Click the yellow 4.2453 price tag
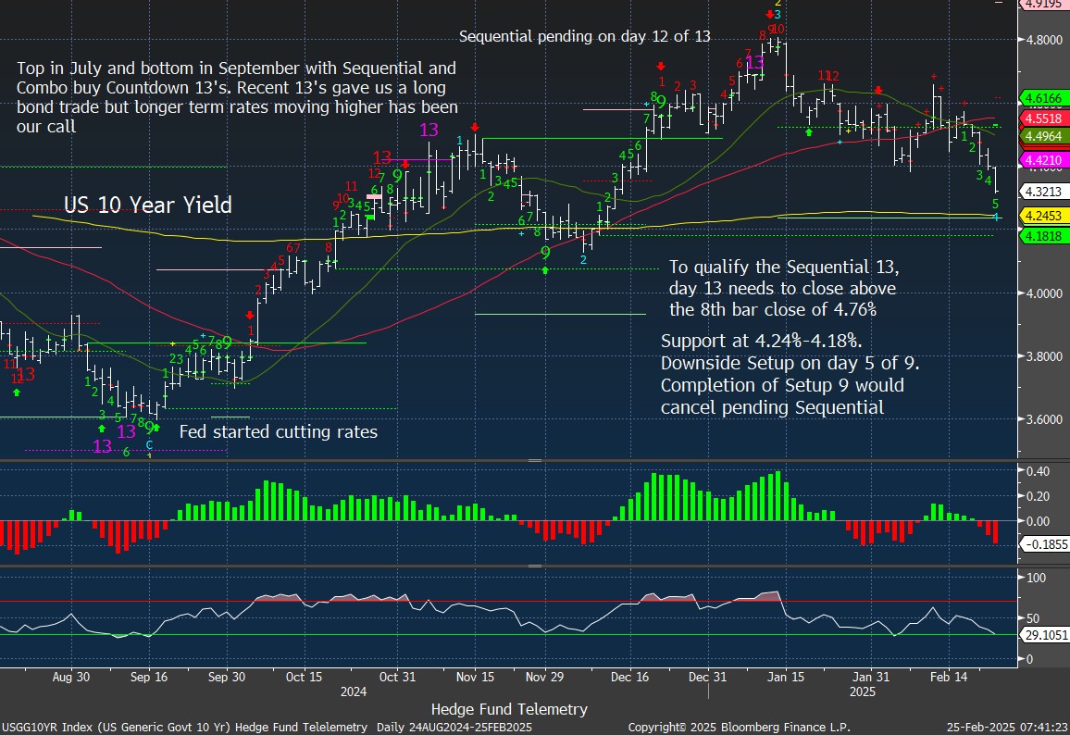 [1044, 216]
